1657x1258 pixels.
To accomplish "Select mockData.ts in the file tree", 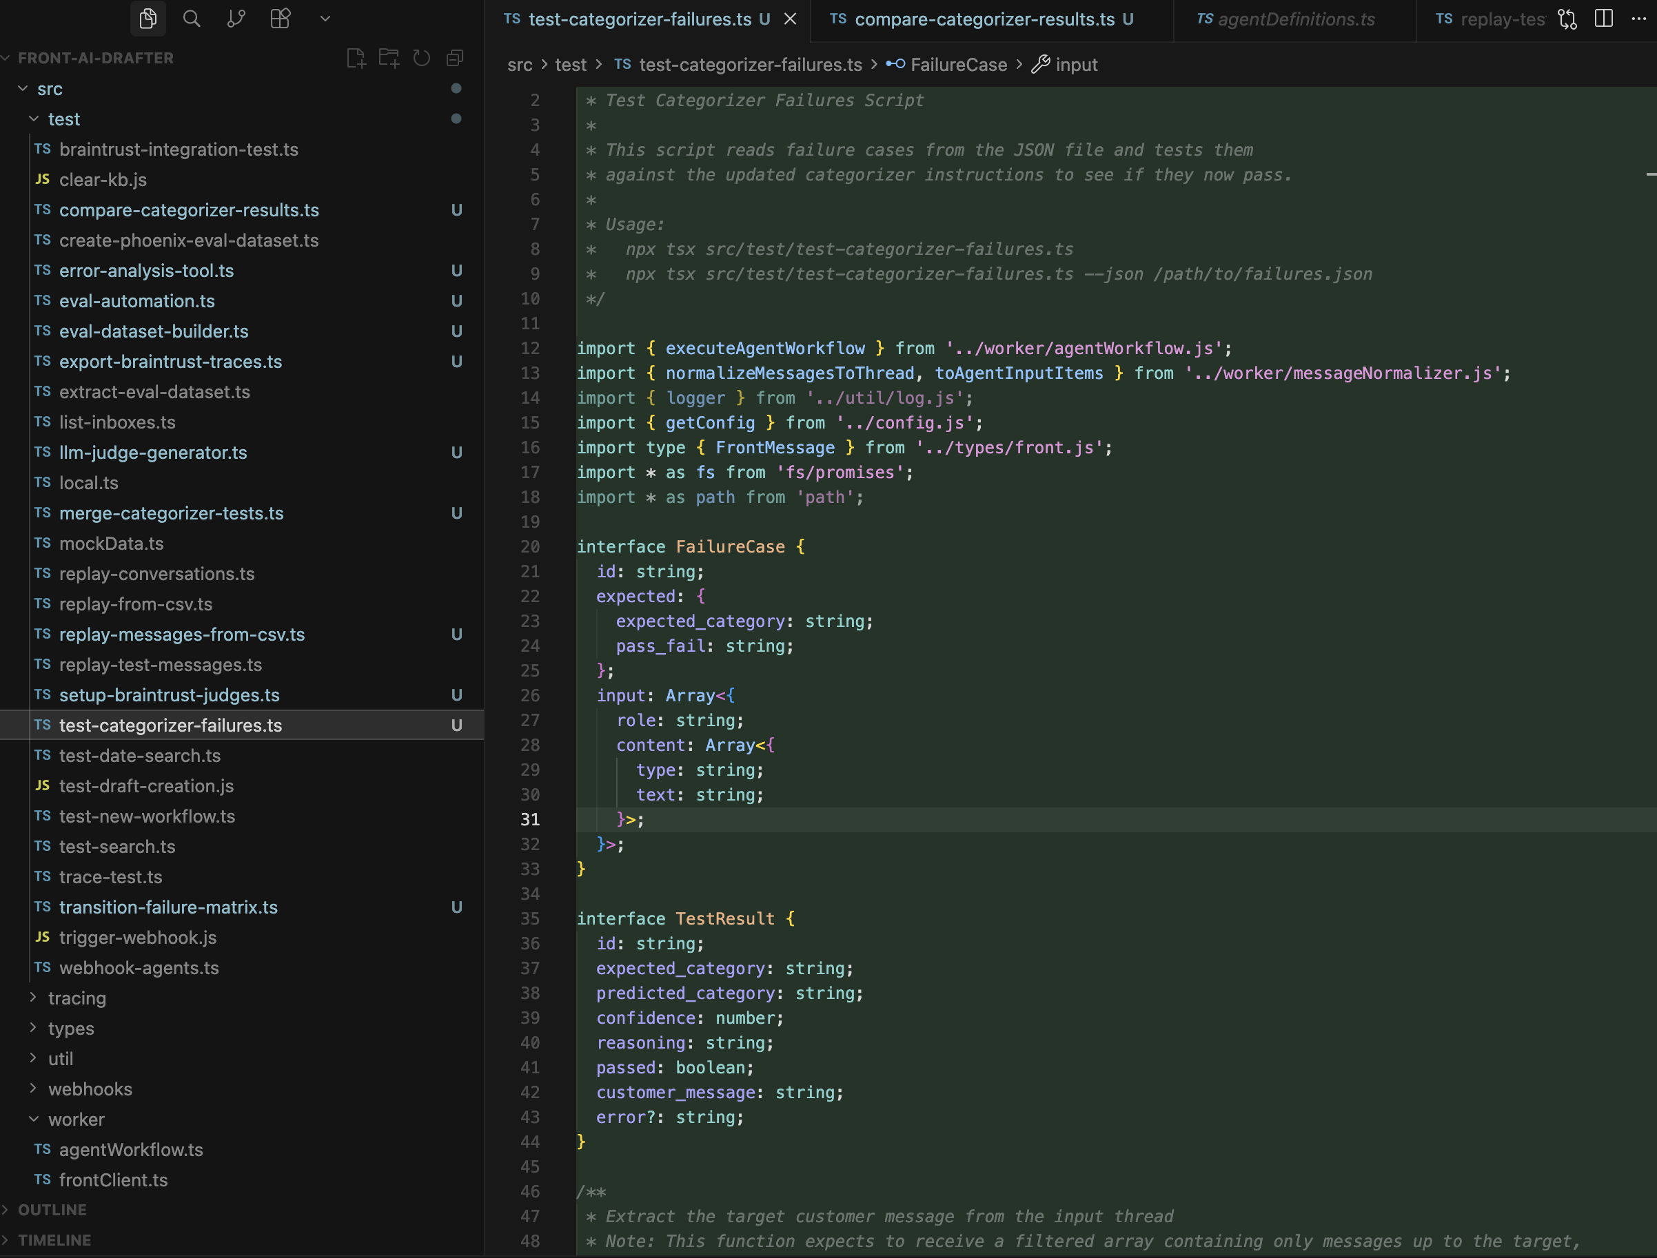I will tap(111, 544).
